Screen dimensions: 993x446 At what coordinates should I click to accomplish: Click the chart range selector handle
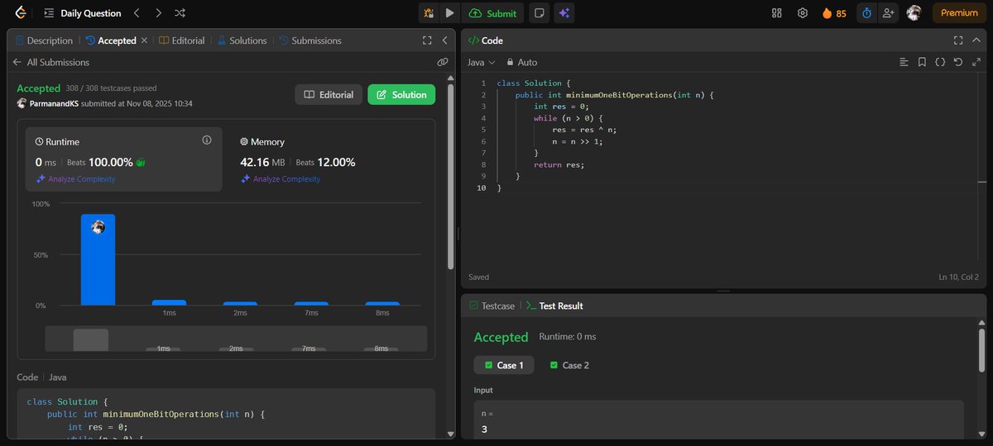pos(90,339)
